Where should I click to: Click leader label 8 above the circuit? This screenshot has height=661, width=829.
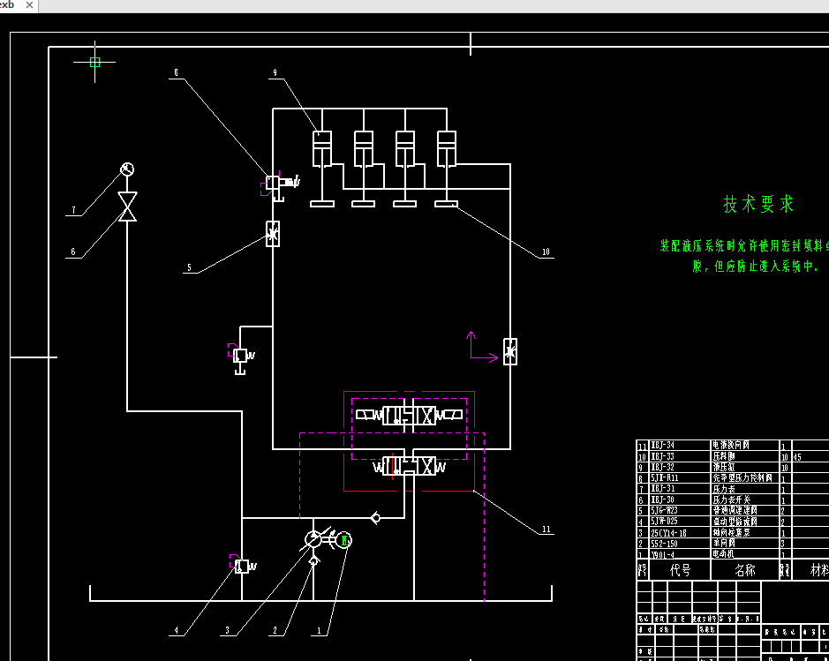tap(176, 73)
